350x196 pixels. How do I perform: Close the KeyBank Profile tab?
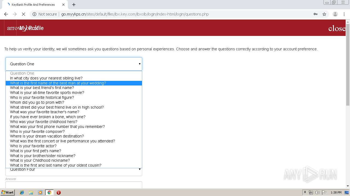click(63, 5)
